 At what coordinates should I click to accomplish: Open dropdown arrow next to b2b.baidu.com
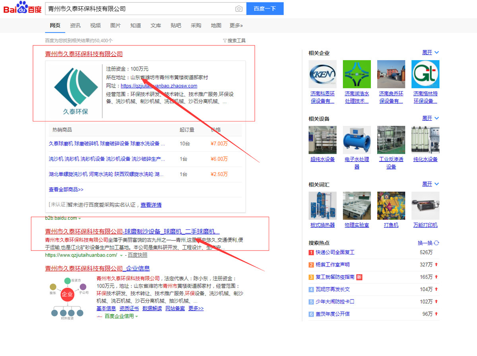coord(80,219)
